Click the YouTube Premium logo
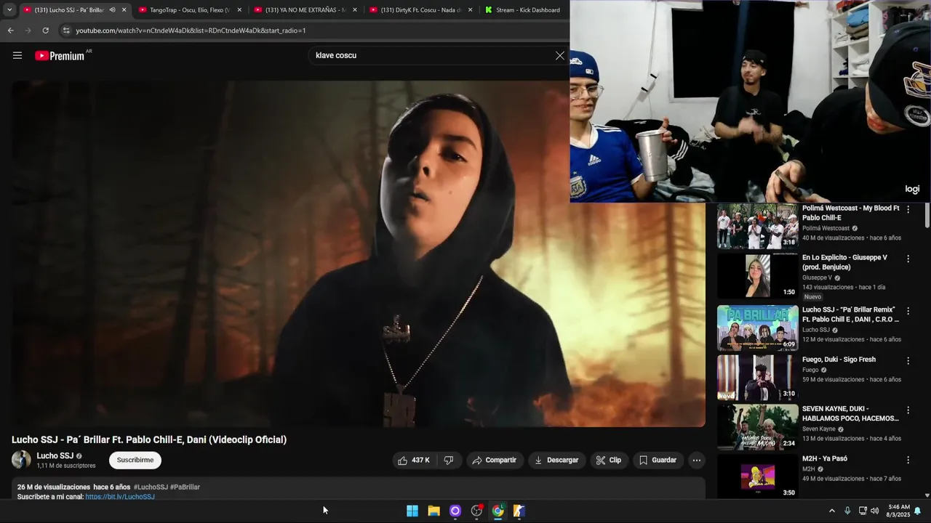Screen dimensions: 931x523 click(60, 55)
